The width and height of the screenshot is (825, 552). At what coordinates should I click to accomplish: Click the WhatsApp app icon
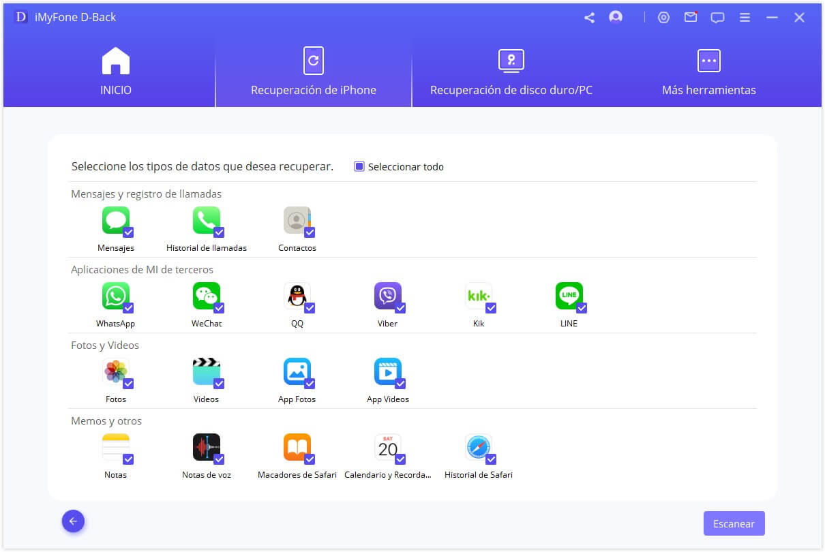pos(115,295)
